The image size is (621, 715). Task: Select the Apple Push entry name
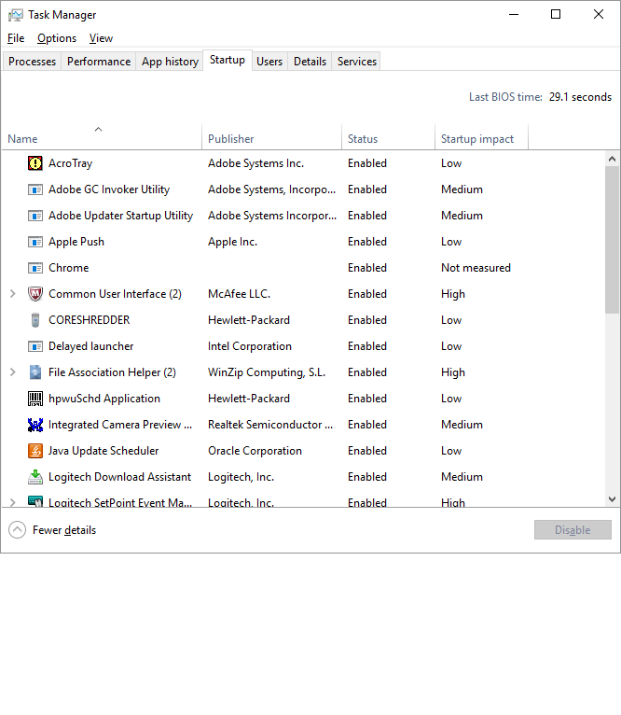point(76,242)
